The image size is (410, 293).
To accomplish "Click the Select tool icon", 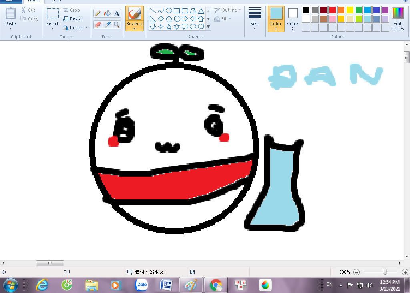I will click(x=52, y=13).
